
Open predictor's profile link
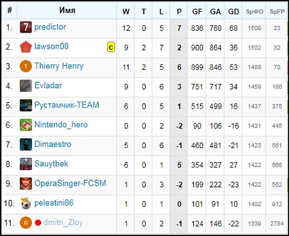click(x=50, y=27)
